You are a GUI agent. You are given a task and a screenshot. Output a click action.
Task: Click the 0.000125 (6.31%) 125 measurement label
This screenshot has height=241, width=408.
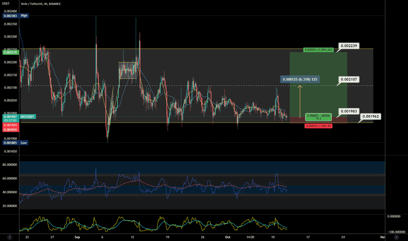coord(300,79)
